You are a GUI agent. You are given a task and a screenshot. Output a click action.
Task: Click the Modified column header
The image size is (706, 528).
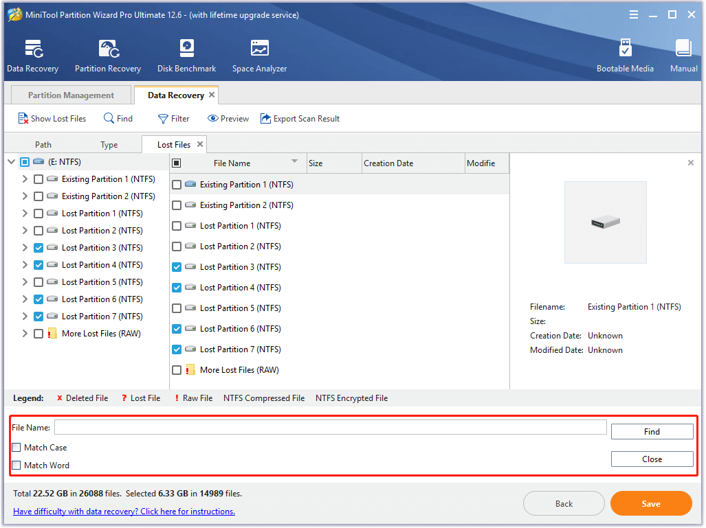(487, 163)
